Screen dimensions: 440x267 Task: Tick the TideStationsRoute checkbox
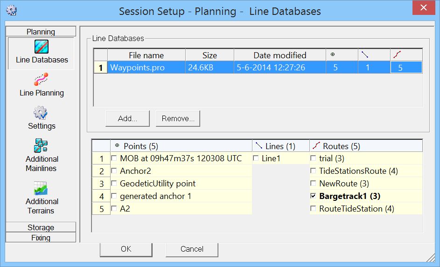coord(313,171)
